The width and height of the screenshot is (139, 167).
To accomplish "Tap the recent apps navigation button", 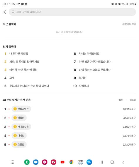I will [x=101, y=162].
